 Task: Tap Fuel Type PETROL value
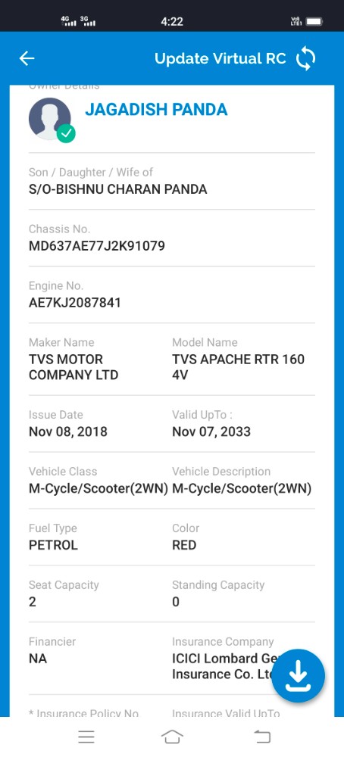coord(53,545)
